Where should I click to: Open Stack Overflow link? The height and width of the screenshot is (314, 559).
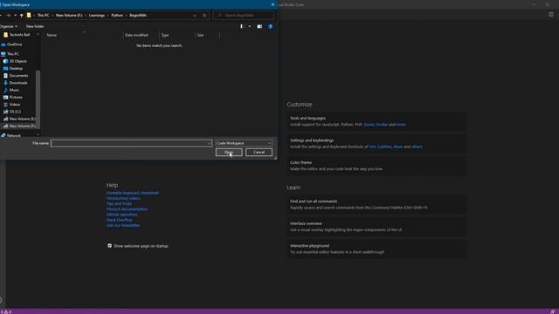click(120, 220)
